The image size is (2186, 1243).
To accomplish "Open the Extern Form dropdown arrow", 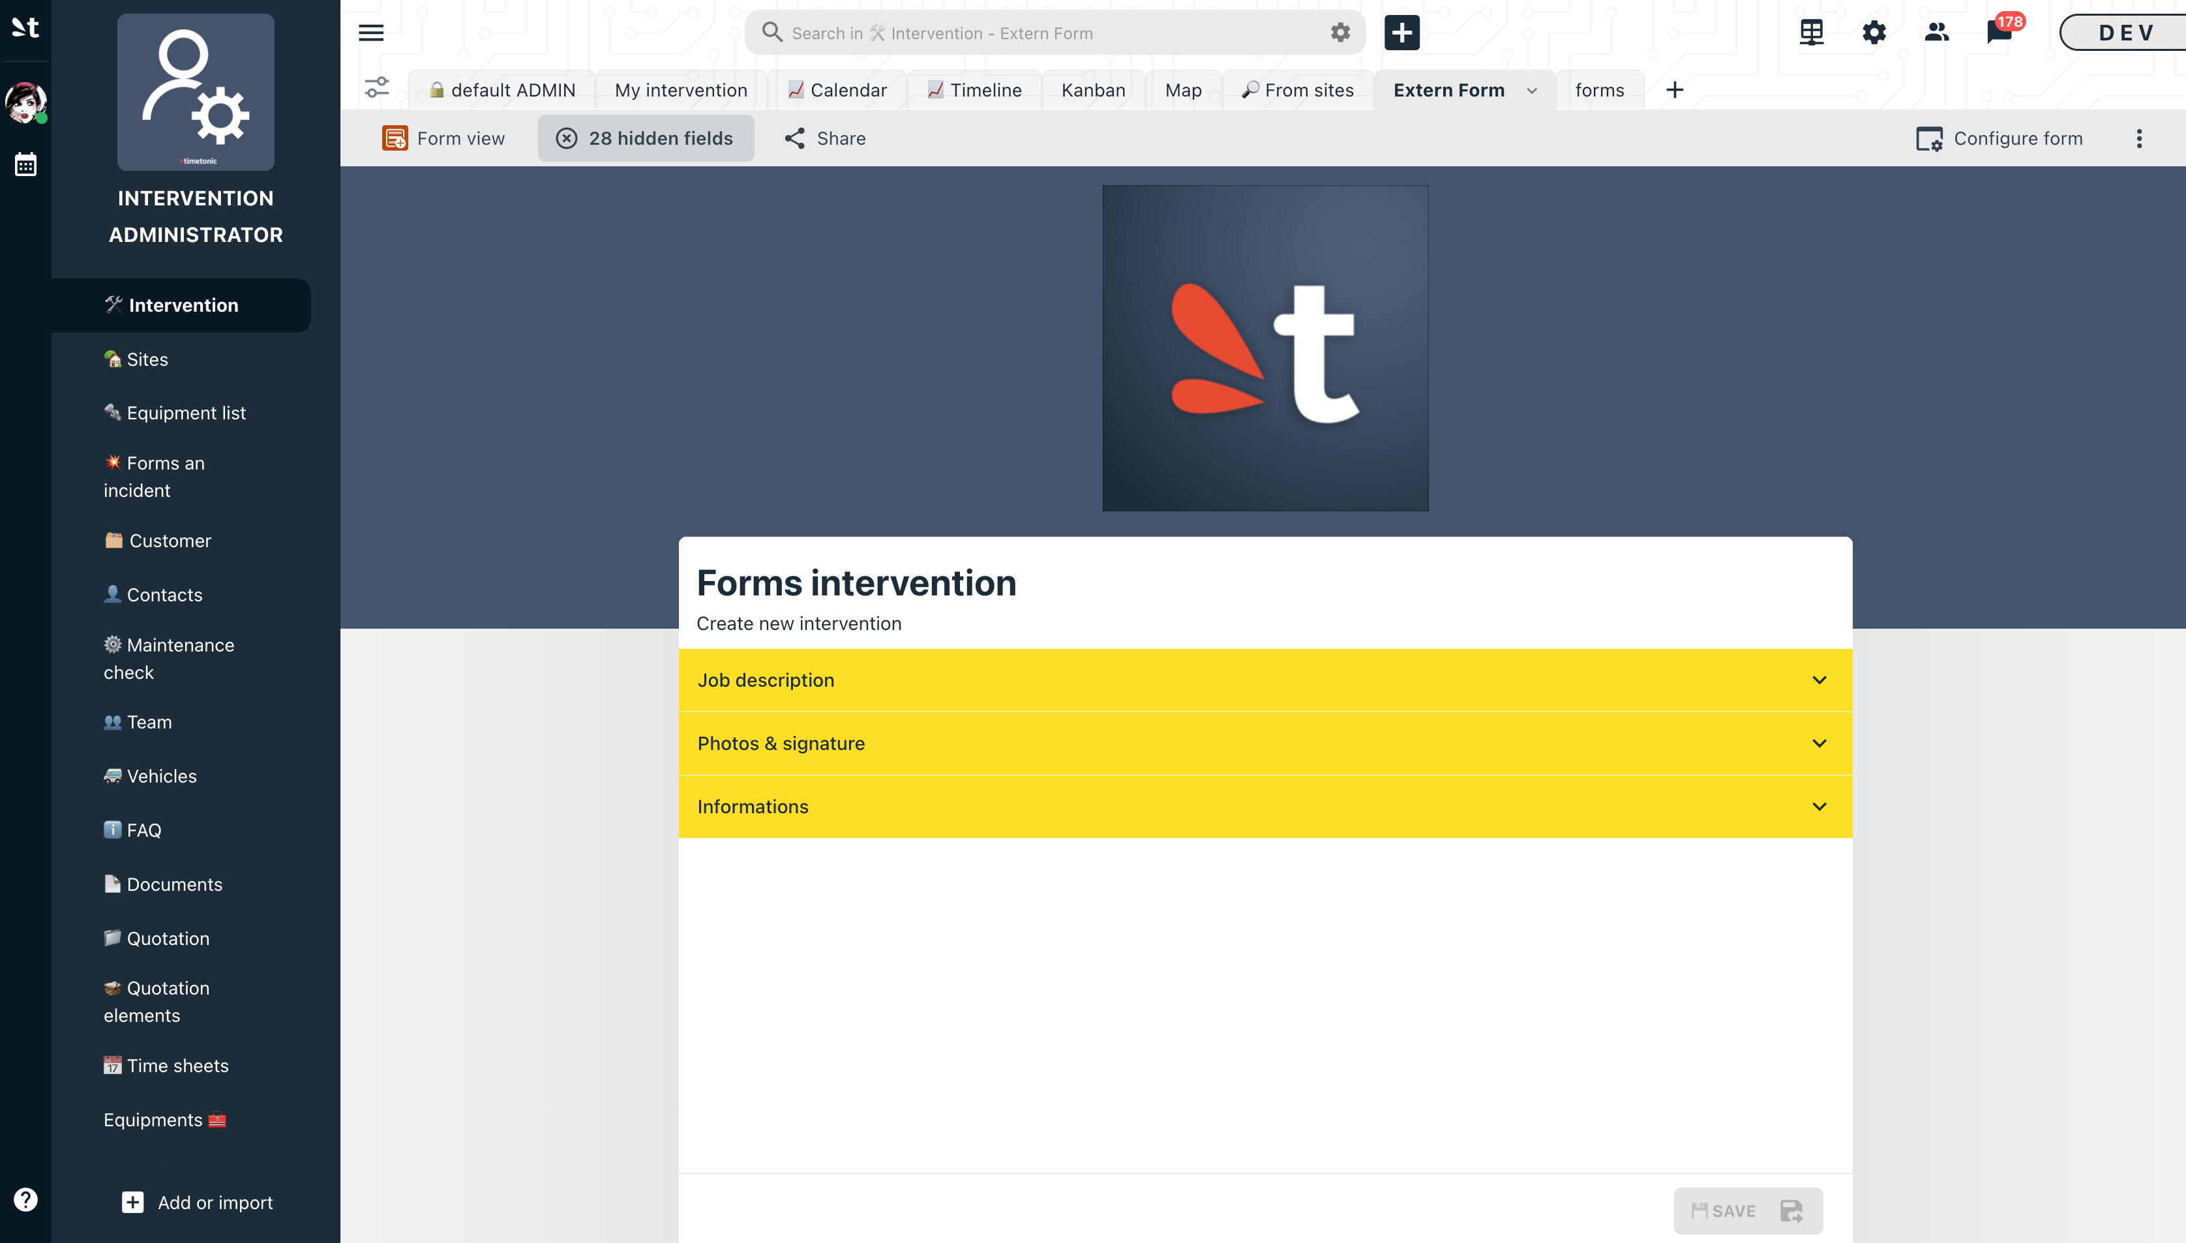I will click(x=1532, y=91).
